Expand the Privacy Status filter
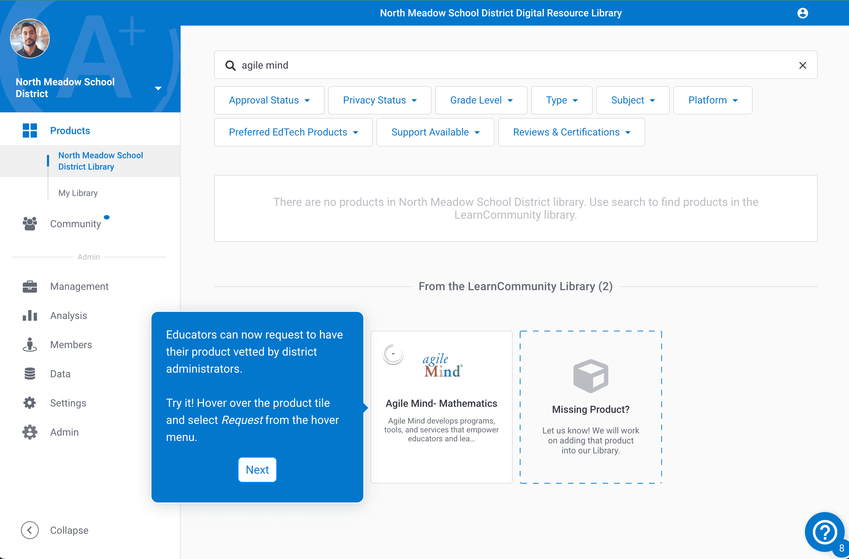 (x=380, y=100)
